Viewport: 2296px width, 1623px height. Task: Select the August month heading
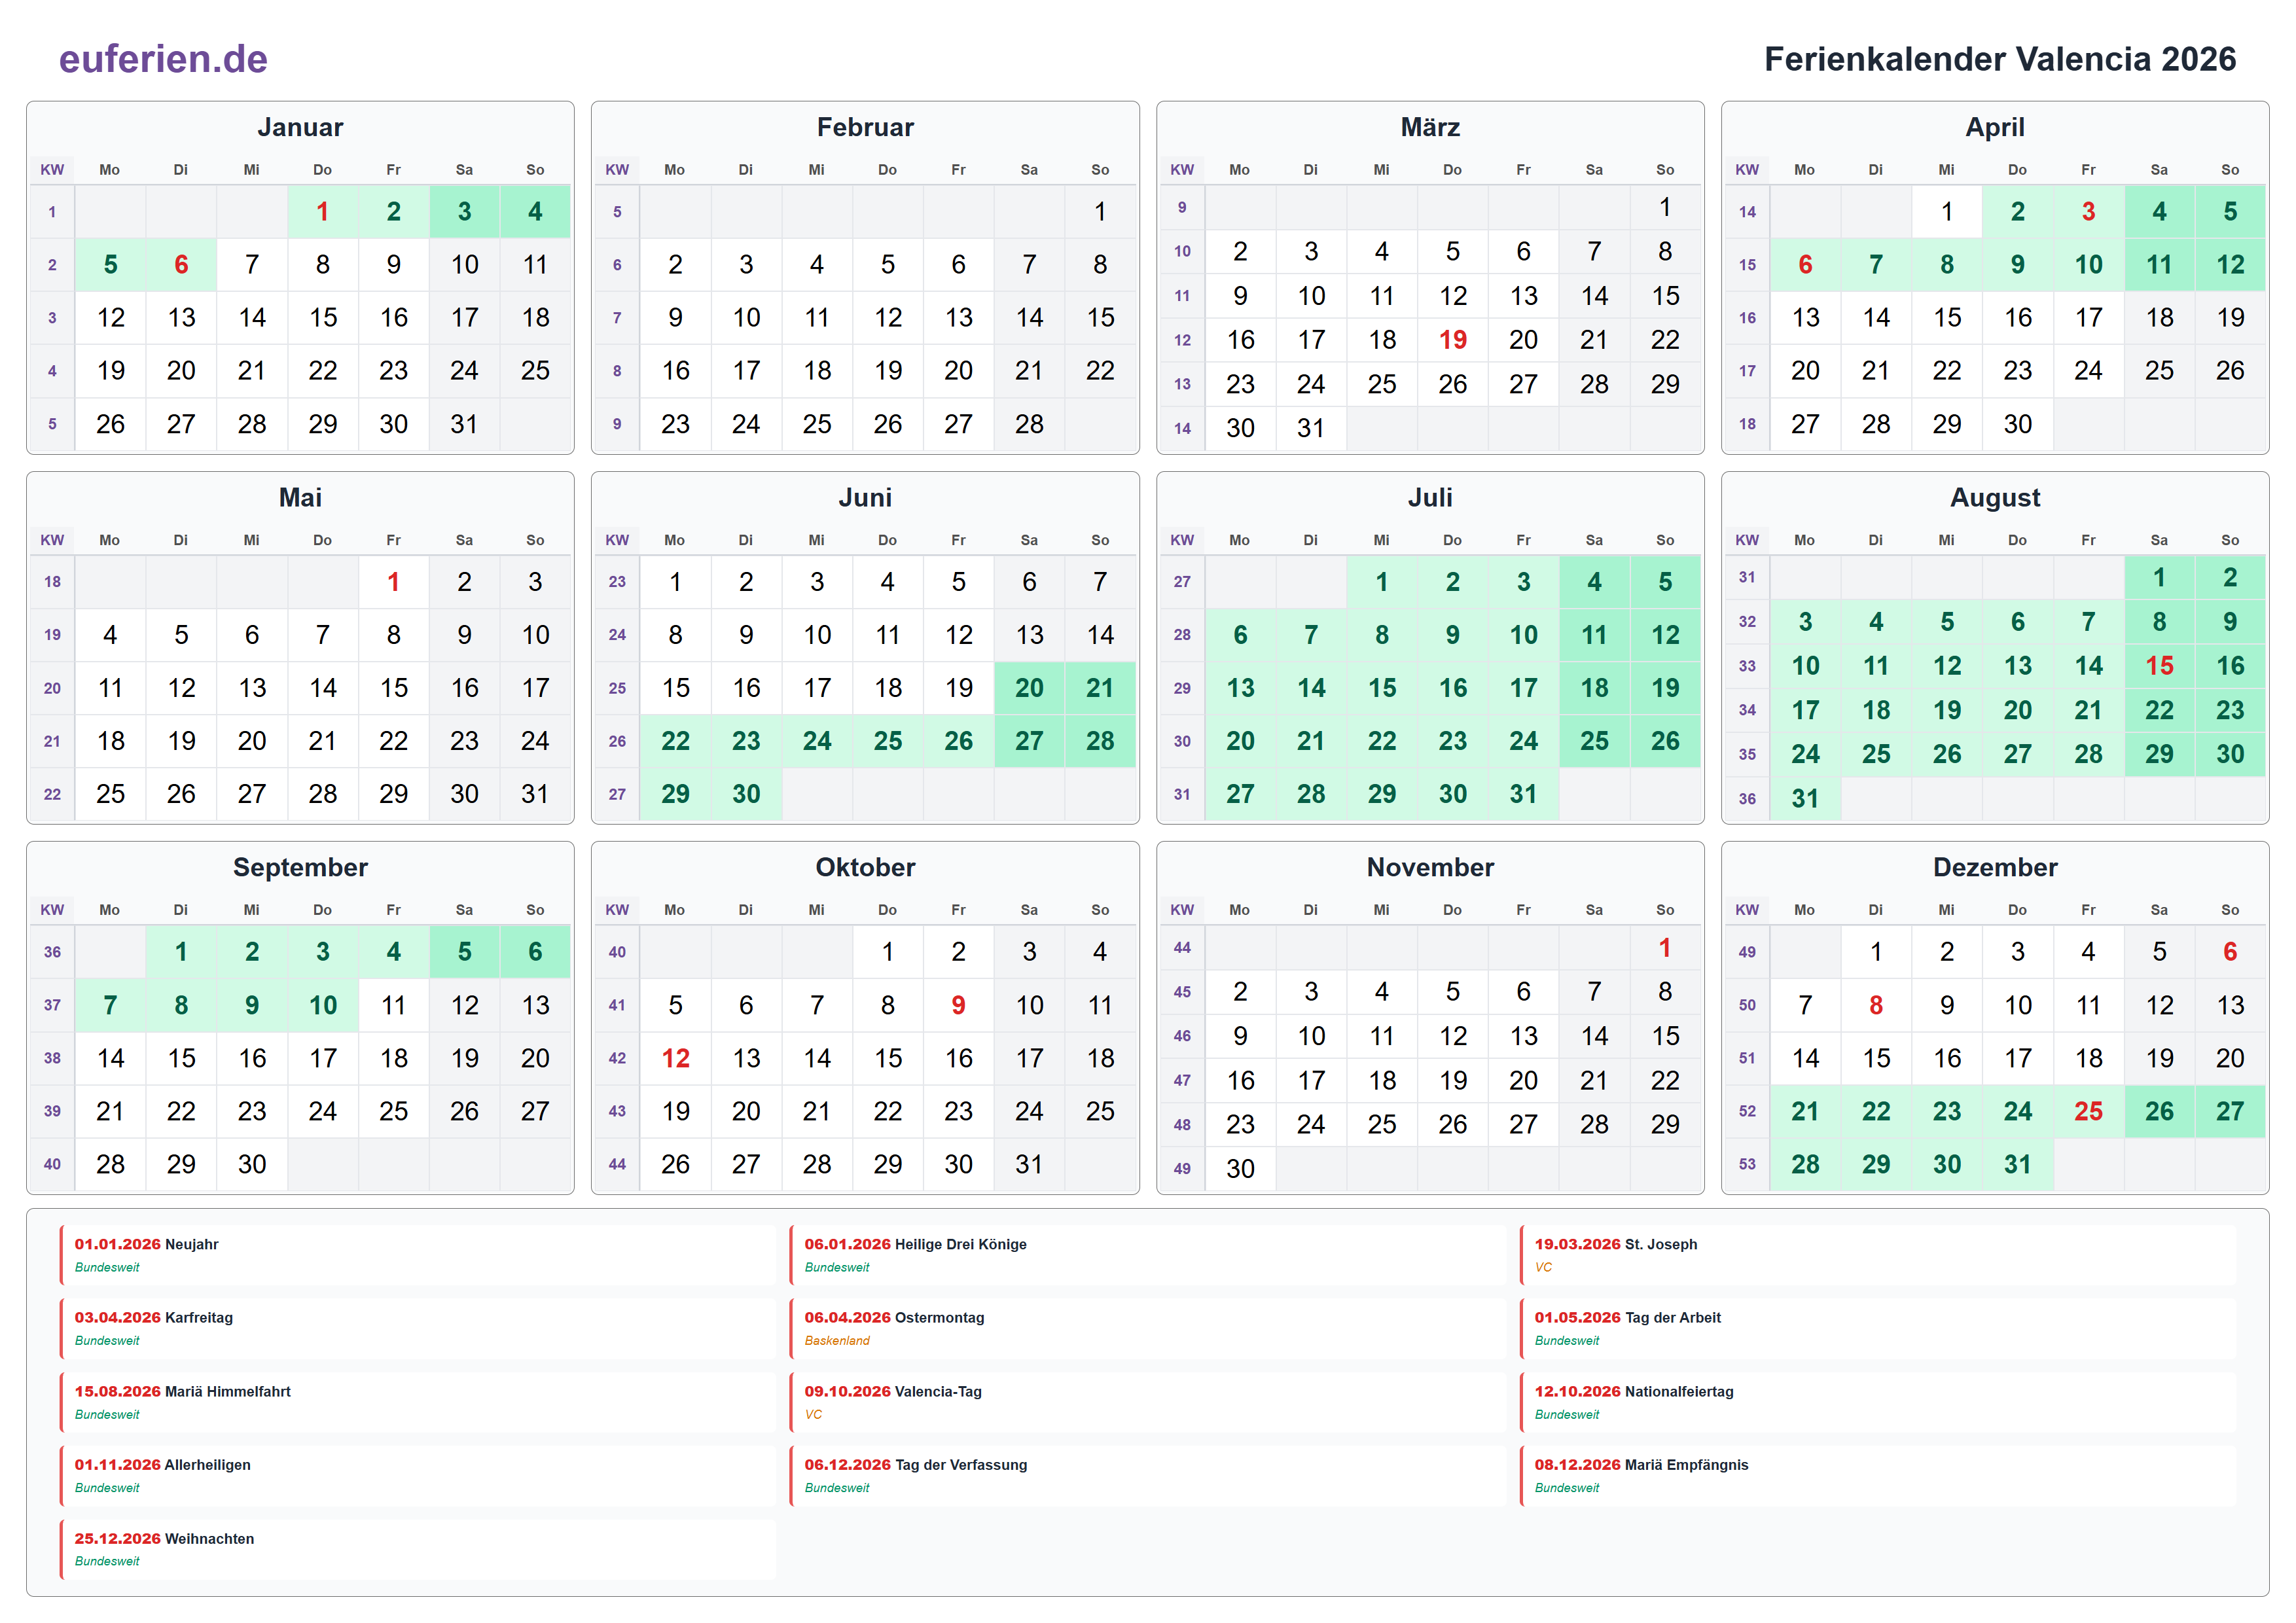coord(1995,497)
